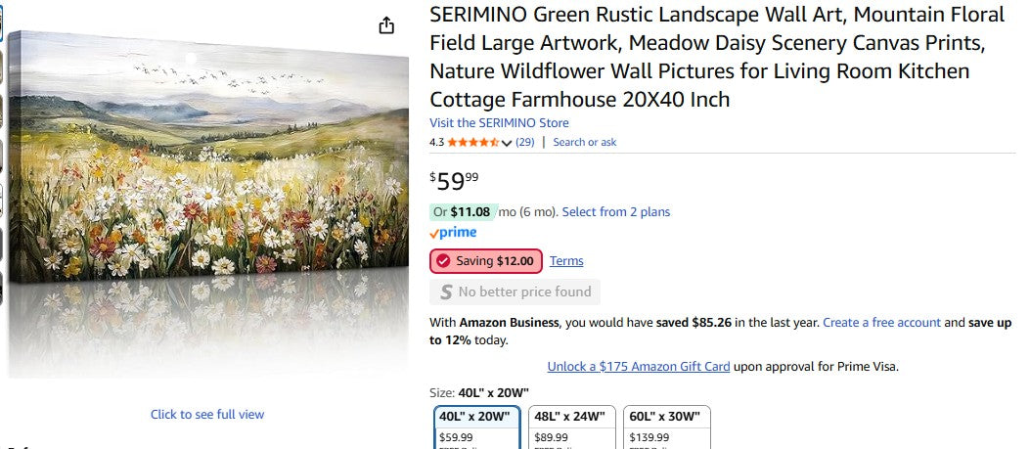The width and height of the screenshot is (1030, 449).
Task: Click Create a free account link
Action: click(881, 322)
